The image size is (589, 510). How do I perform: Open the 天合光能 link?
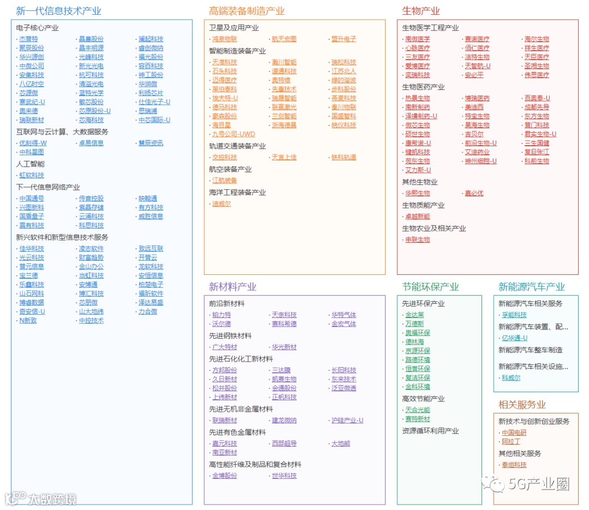tap(418, 410)
